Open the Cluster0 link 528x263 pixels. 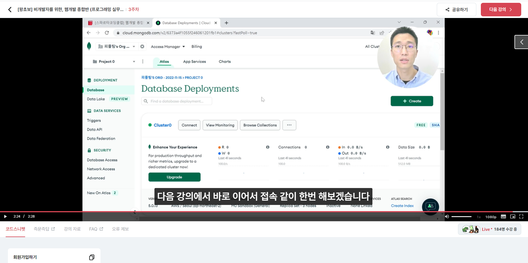[x=162, y=125]
